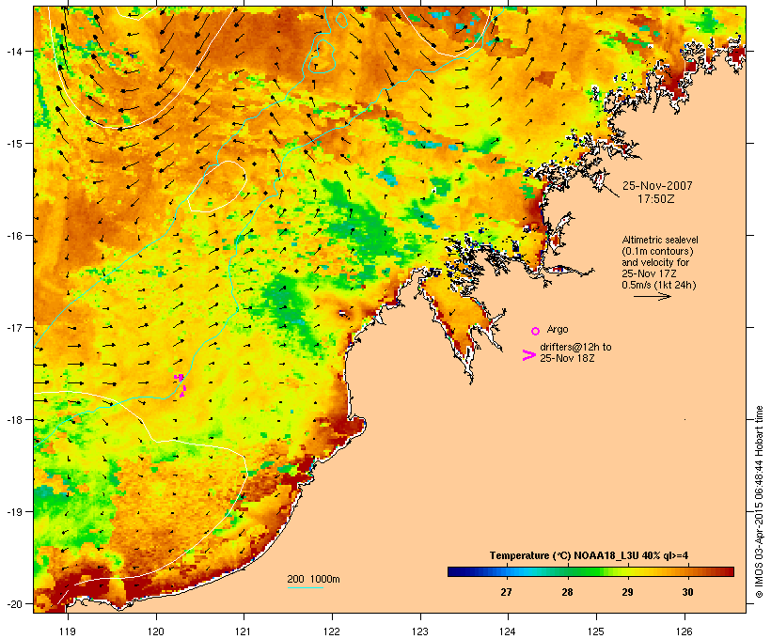
Task: Click the dark red end of the color bar
Action: click(x=730, y=571)
